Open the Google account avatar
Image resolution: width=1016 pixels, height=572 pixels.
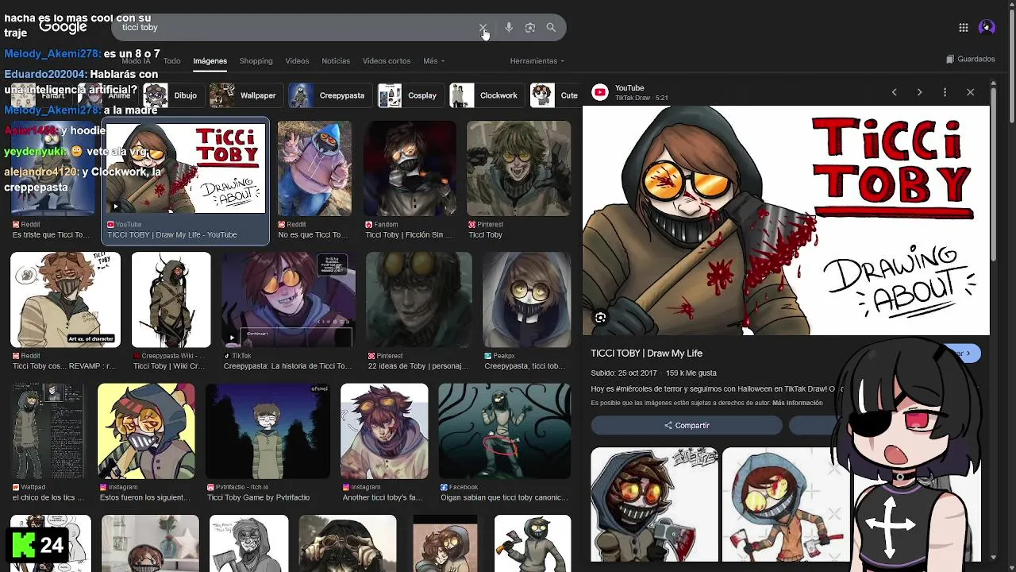987,28
